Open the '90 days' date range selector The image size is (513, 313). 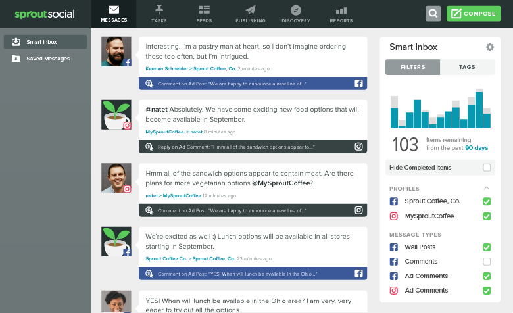point(476,148)
